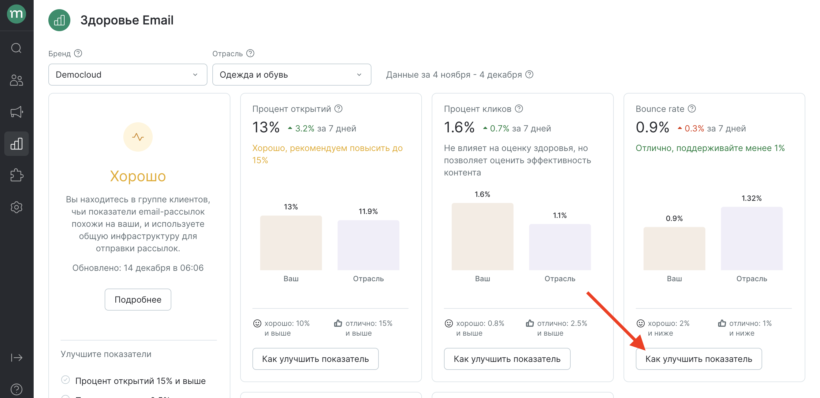Click Как улучшить показатель under Процент кликов
This screenshot has height=398, width=820.
[507, 359]
